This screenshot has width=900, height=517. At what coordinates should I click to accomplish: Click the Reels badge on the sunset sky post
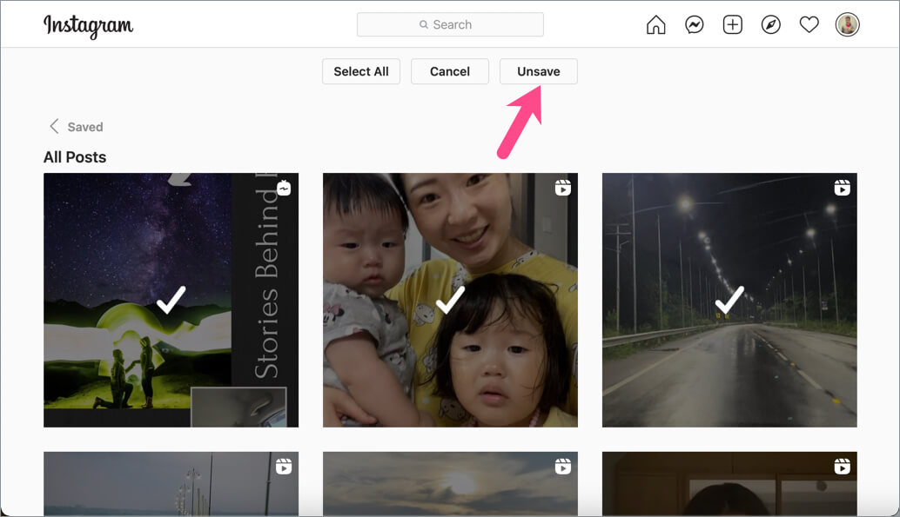(562, 467)
